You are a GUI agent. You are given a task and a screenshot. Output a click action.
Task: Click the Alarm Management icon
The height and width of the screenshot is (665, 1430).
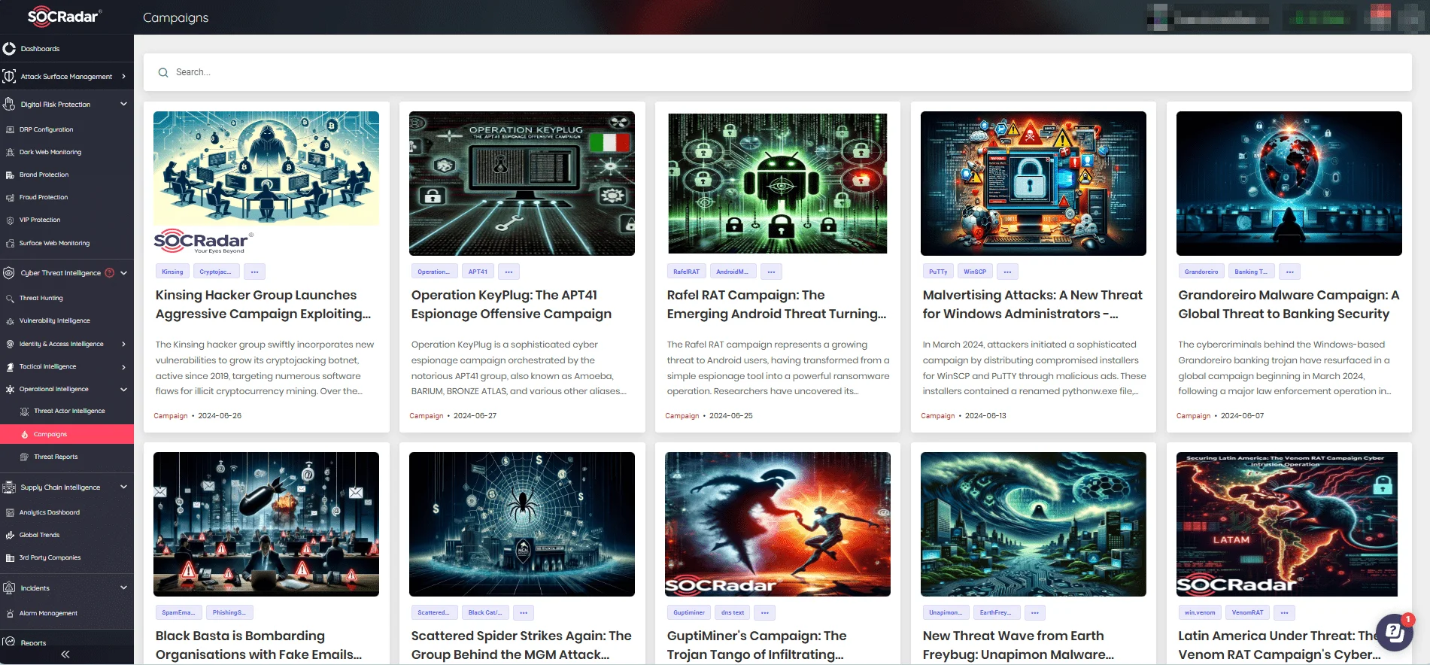pos(11,613)
